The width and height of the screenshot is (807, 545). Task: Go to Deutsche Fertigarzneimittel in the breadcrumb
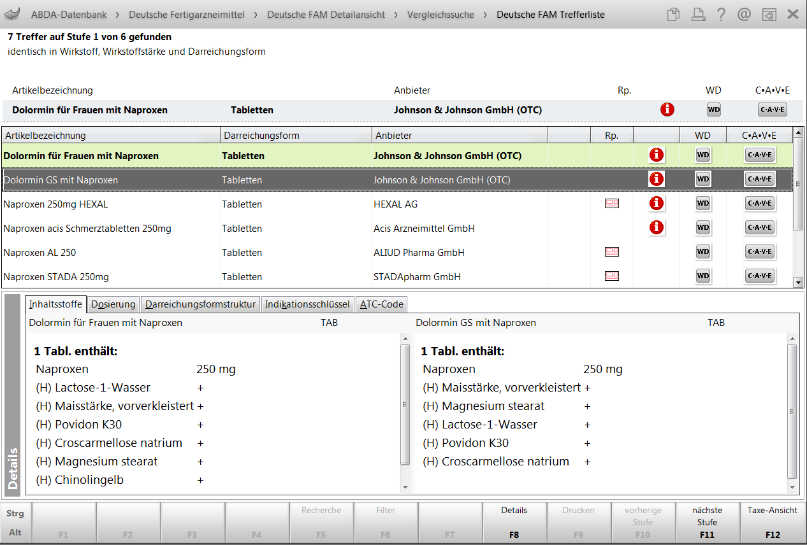(x=187, y=14)
